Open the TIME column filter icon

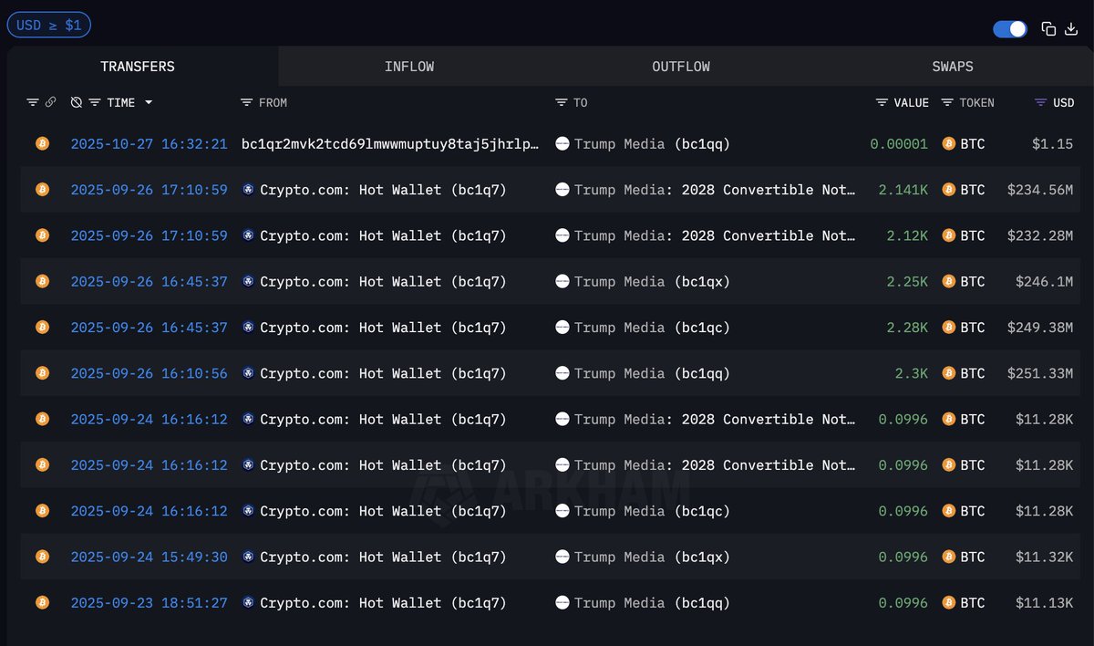click(95, 102)
